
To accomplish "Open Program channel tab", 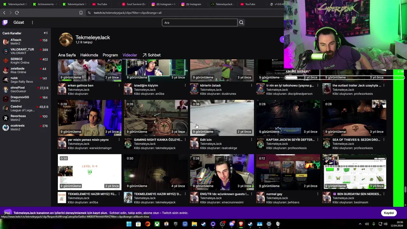I will tap(110, 55).
